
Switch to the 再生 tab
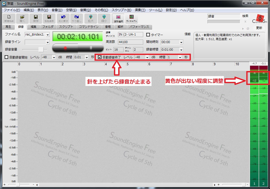(x=8, y=27)
